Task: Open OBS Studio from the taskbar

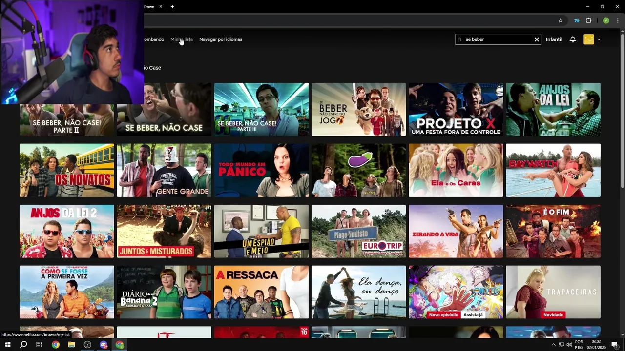Action: coord(87,345)
